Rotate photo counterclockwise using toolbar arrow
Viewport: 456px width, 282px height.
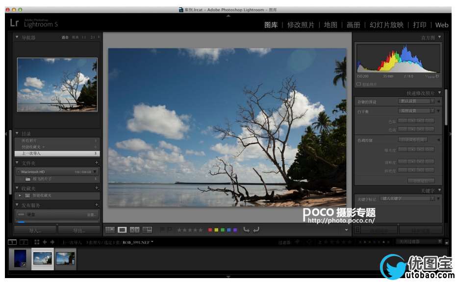tap(246, 230)
